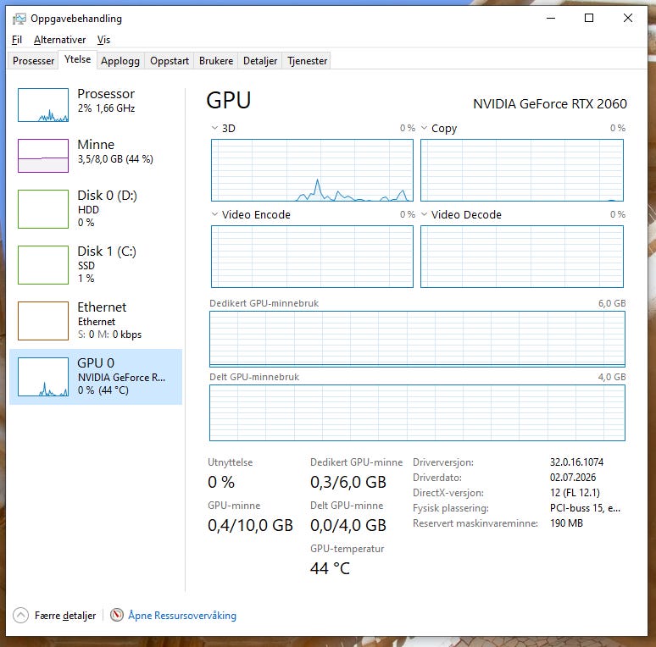Open the Disk 1 (C:) SSD entry
Viewport: 656px width, 647px height.
[96, 264]
